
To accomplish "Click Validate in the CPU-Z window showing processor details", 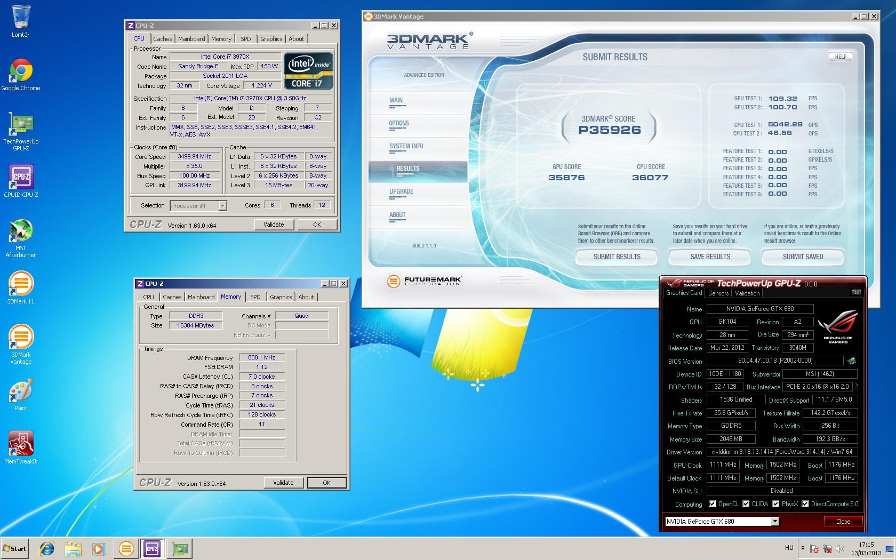I will (274, 225).
